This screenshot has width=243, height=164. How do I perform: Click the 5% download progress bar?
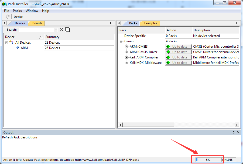click(x=208, y=160)
